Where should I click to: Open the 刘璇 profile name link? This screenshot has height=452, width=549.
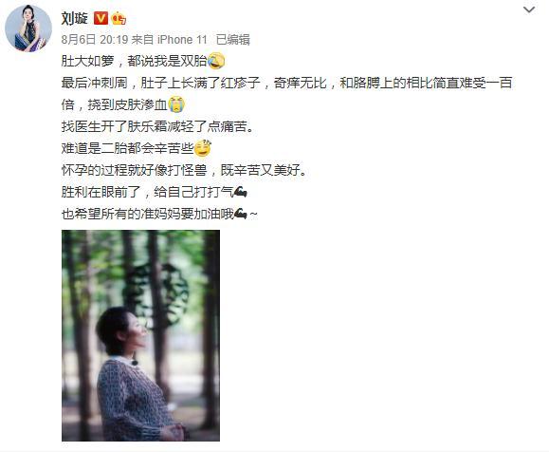[74, 18]
